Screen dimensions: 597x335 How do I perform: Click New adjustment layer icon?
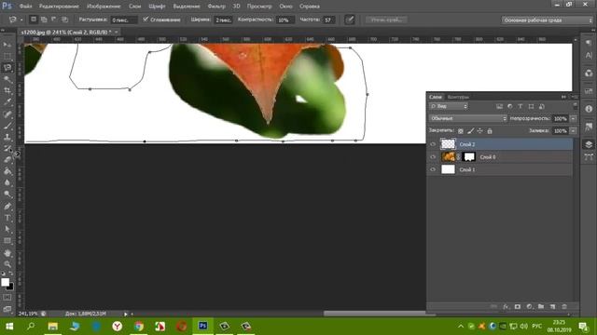(x=529, y=306)
